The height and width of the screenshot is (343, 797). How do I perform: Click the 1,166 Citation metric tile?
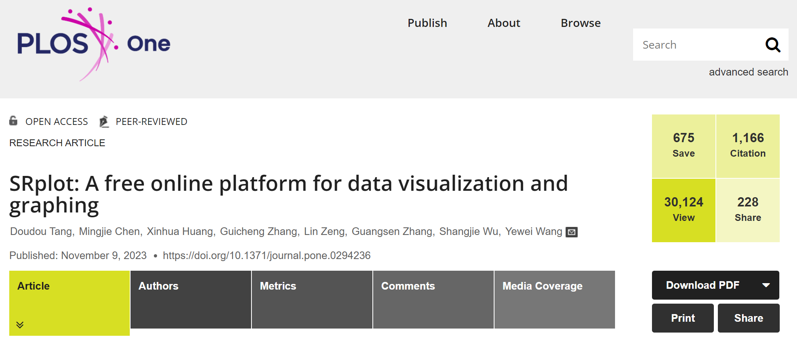pos(748,146)
